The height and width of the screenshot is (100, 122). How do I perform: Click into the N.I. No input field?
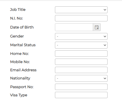pyautogui.click(x=81, y=18)
